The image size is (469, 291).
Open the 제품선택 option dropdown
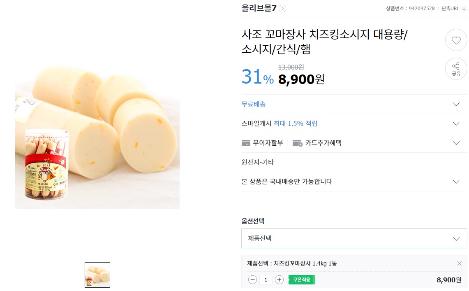pyautogui.click(x=354, y=238)
